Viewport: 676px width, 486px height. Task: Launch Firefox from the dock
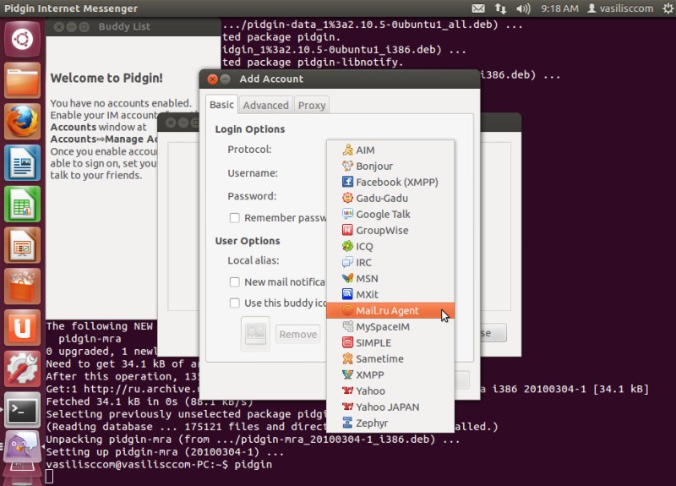[x=22, y=122]
